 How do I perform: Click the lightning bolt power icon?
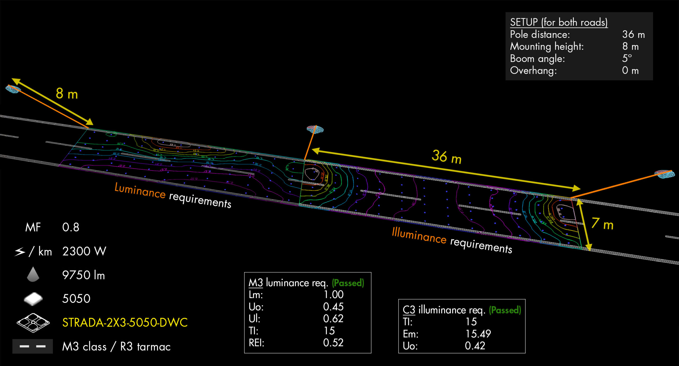click(x=20, y=251)
